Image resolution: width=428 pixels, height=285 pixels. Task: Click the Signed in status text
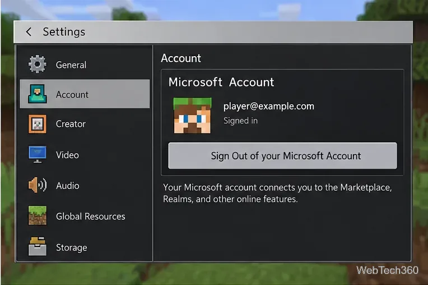[240, 121]
